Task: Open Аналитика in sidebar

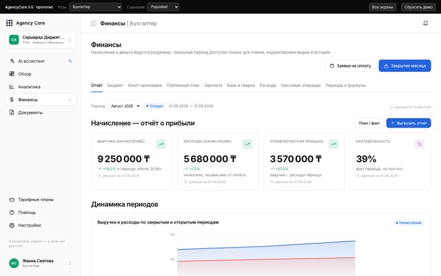Action: [41, 87]
